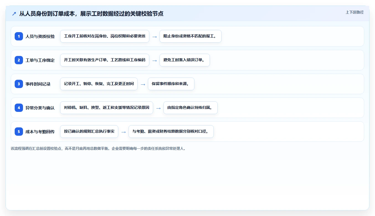Click box 阻止身份或资格不匹配的报工
The width and height of the screenshot is (375, 216).
191,36
